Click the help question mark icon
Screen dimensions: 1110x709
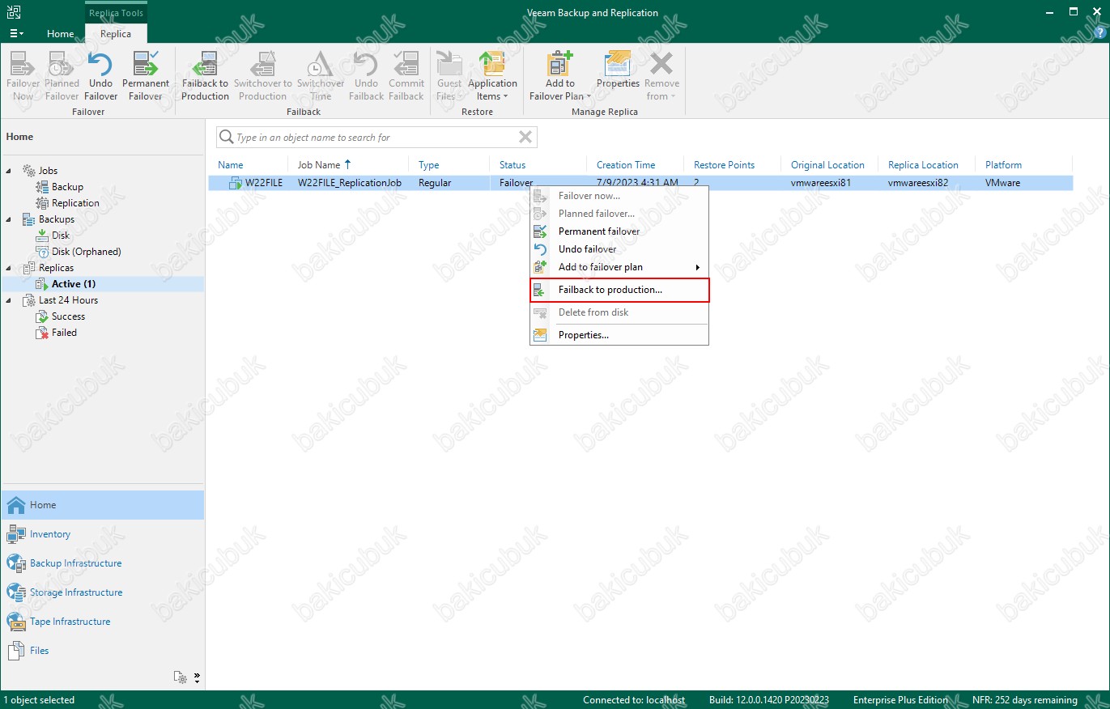click(1099, 33)
